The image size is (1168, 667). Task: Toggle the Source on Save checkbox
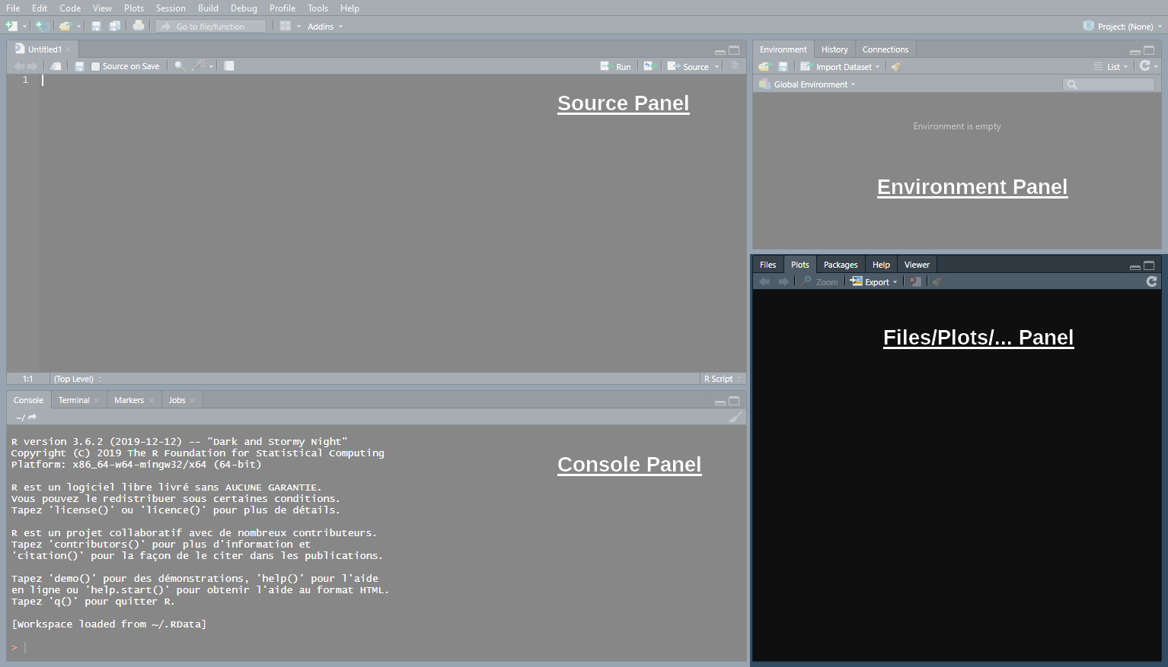96,67
